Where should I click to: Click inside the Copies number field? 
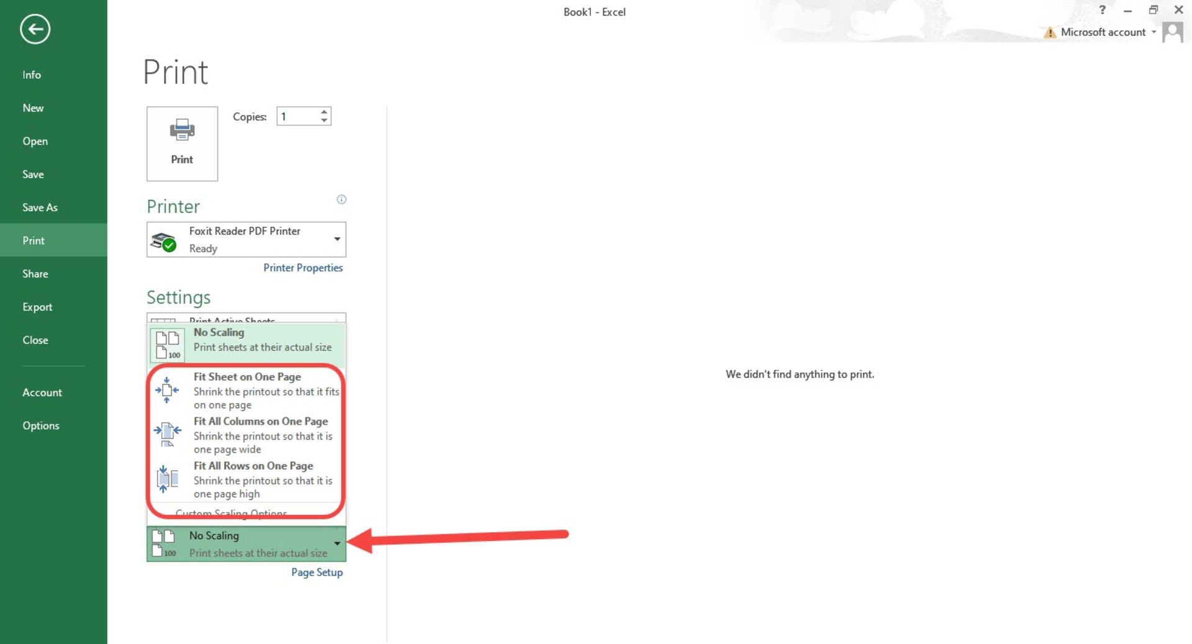click(297, 117)
